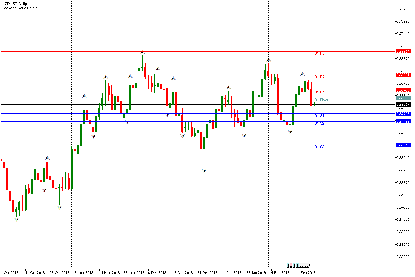This screenshot has height=277, width=415.
Task: Click the 0.70830 price scale value
Action: tap(403, 22)
